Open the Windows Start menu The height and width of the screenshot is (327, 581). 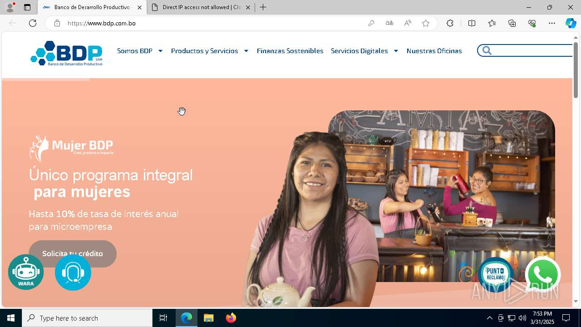11,318
